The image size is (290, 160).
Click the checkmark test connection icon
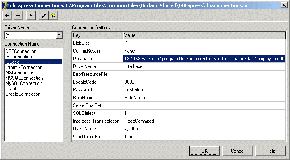pyautogui.click(x=44, y=16)
